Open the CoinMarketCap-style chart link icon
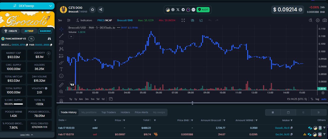Screen dimensions: 328x139 pos(168,10)
